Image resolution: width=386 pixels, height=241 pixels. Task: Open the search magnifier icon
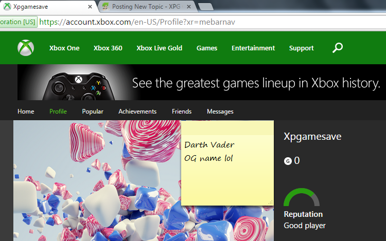tap(338, 48)
